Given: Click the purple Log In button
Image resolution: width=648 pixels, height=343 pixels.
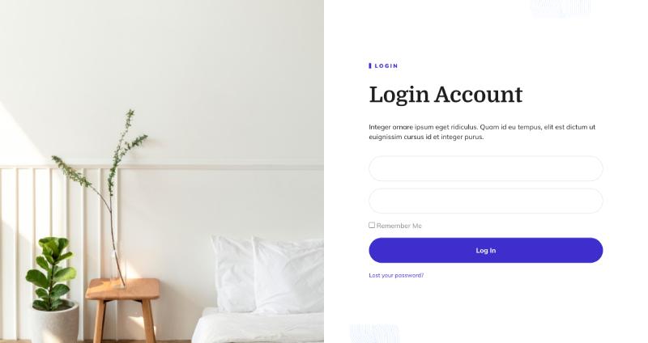Looking at the screenshot, I should (485, 250).
